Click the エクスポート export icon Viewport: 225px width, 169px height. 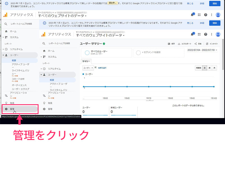179,44
